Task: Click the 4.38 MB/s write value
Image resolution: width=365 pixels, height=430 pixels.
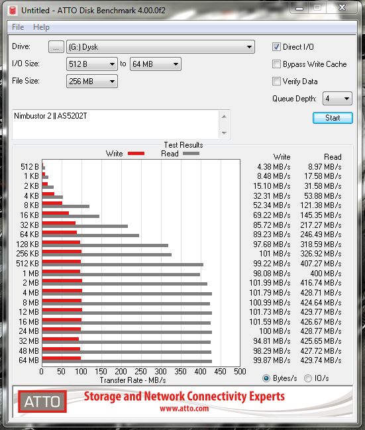Action: point(274,167)
